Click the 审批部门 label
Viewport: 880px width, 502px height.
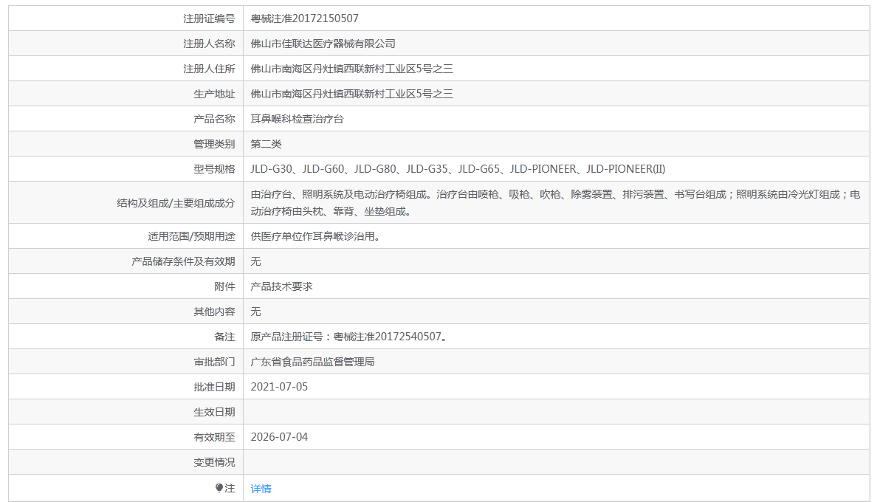[x=214, y=362]
